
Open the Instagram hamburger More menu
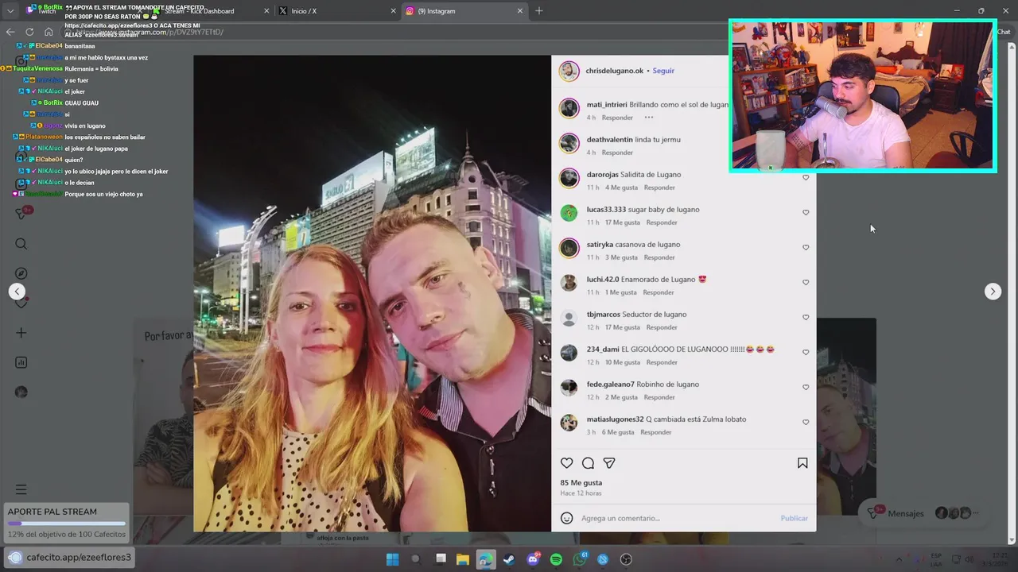[x=21, y=489]
